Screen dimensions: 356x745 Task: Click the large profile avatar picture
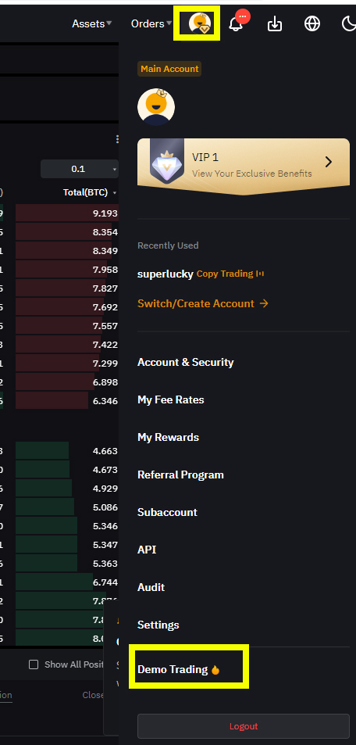[156, 107]
